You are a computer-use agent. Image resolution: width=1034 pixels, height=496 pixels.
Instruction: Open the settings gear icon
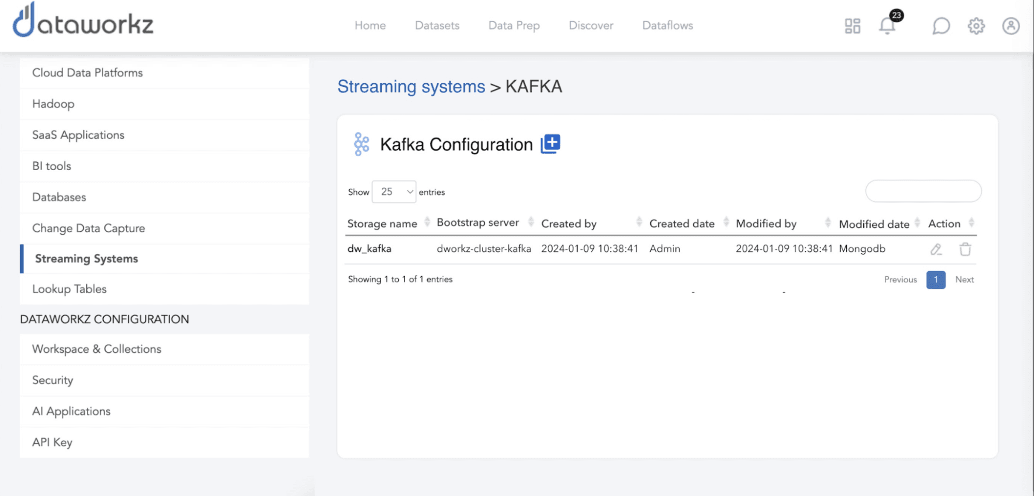click(x=976, y=26)
